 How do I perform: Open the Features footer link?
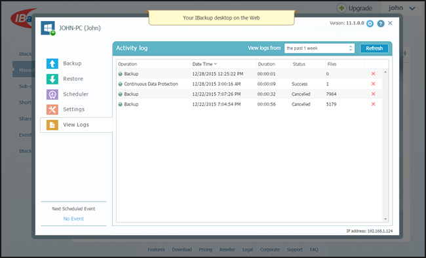(x=156, y=249)
